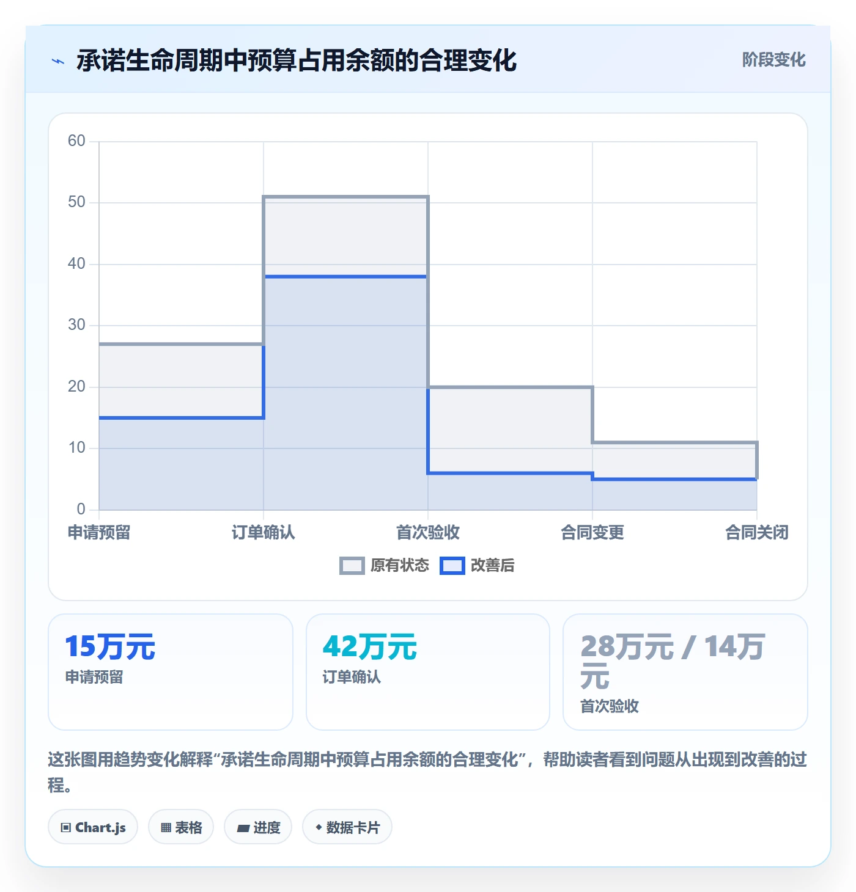Viewport: 856px width, 892px height.
Task: Click the 40 y-axis tick label
Action: [x=76, y=264]
